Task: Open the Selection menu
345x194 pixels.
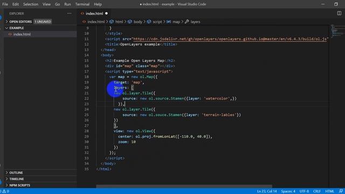Action: 31,4
